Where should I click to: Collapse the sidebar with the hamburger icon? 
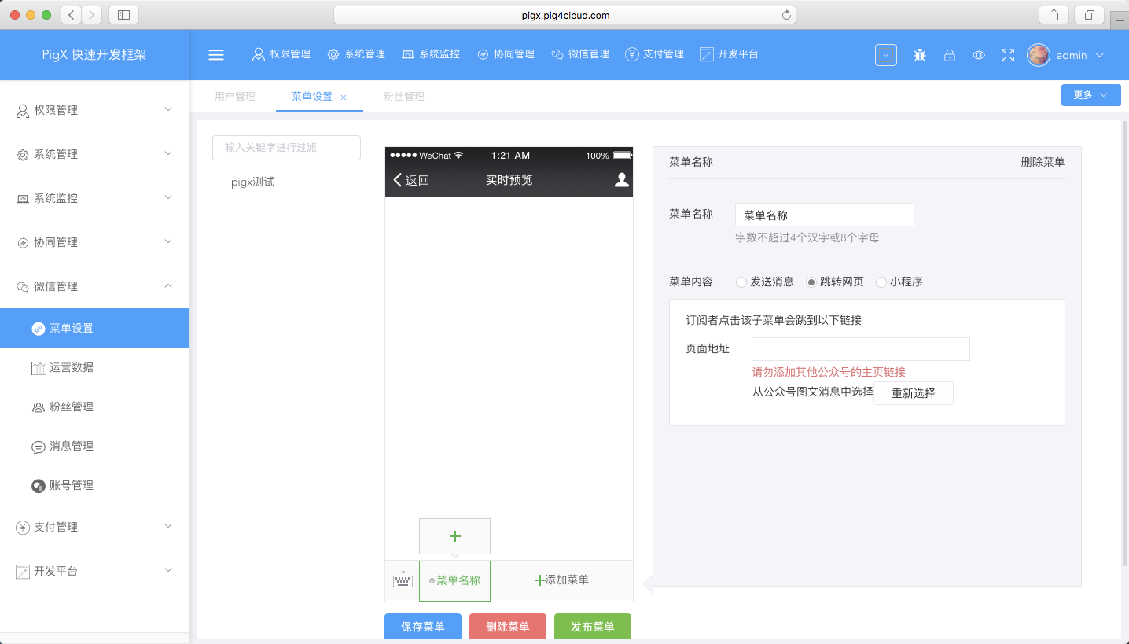pos(216,55)
